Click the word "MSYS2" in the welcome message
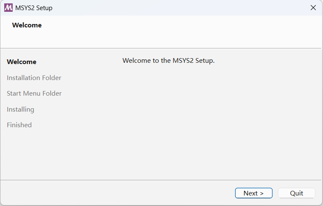This screenshot has height=206, width=323. pyautogui.click(x=183, y=61)
